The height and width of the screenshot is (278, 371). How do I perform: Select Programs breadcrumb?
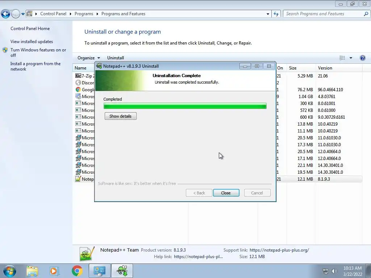click(x=84, y=14)
